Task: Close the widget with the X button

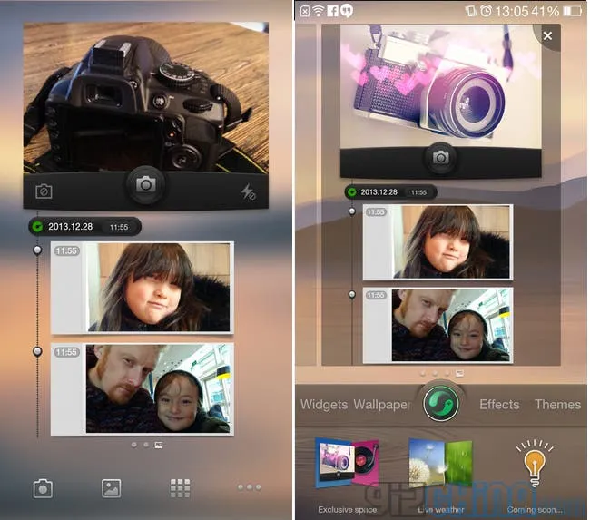Action: pyautogui.click(x=547, y=35)
